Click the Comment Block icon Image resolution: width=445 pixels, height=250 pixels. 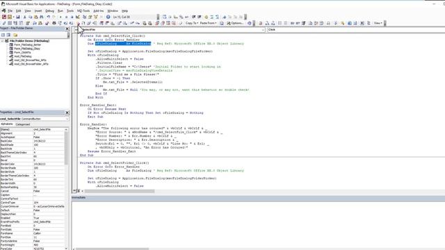211,17
